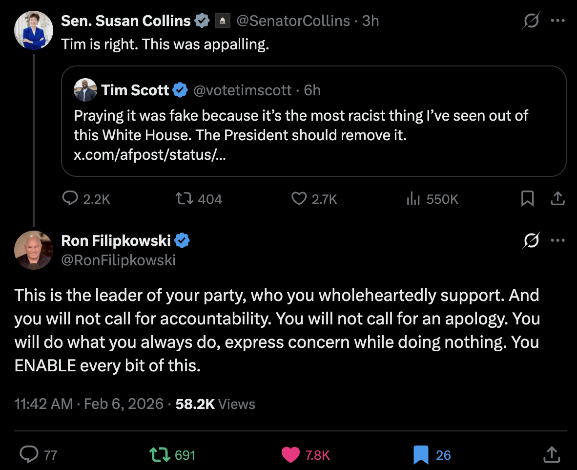Click the government affiliation badge icon

[223, 21]
